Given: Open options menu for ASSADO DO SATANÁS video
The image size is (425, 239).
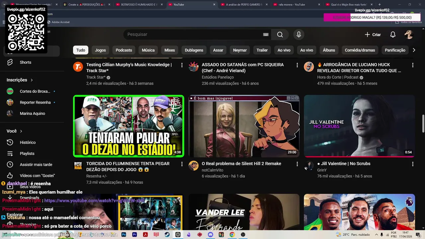Looking at the screenshot, I should click(x=297, y=65).
